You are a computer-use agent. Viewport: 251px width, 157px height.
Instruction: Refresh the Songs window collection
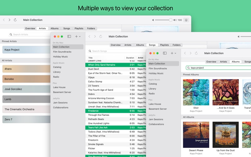click(101, 36)
